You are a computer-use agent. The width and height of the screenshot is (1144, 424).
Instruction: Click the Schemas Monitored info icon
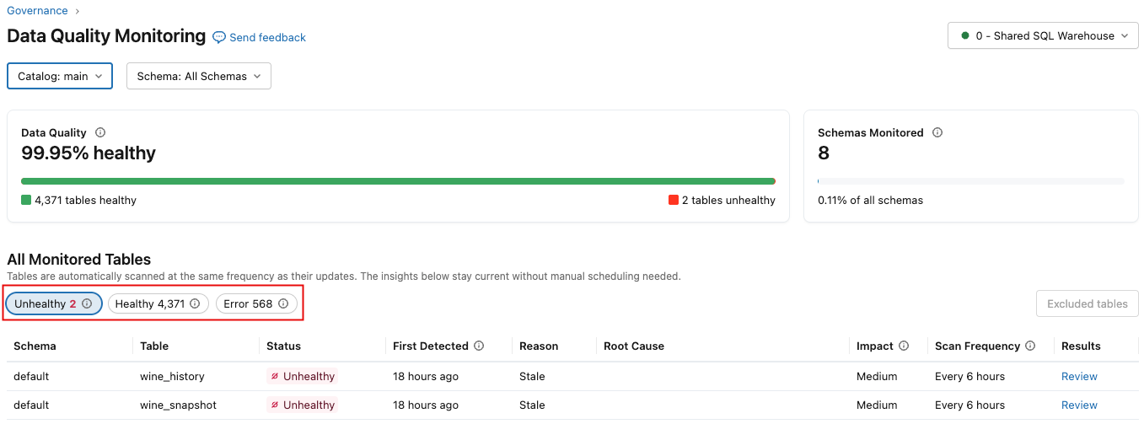937,132
